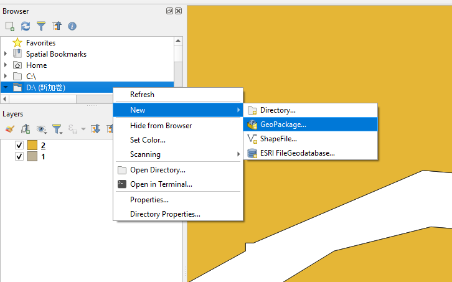The height and width of the screenshot is (282, 452).
Task: Click Filter Legend by Expression icon
Action: pyautogui.click(x=73, y=129)
